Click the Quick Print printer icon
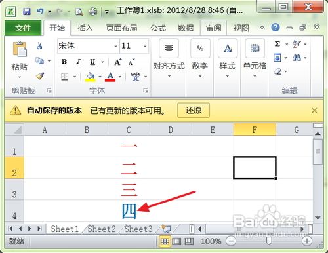 tap(93, 12)
